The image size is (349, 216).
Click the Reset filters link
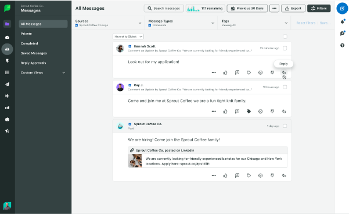306,23
